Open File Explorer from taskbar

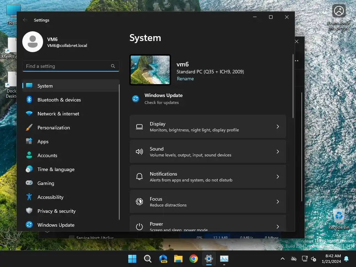[x=178, y=259]
